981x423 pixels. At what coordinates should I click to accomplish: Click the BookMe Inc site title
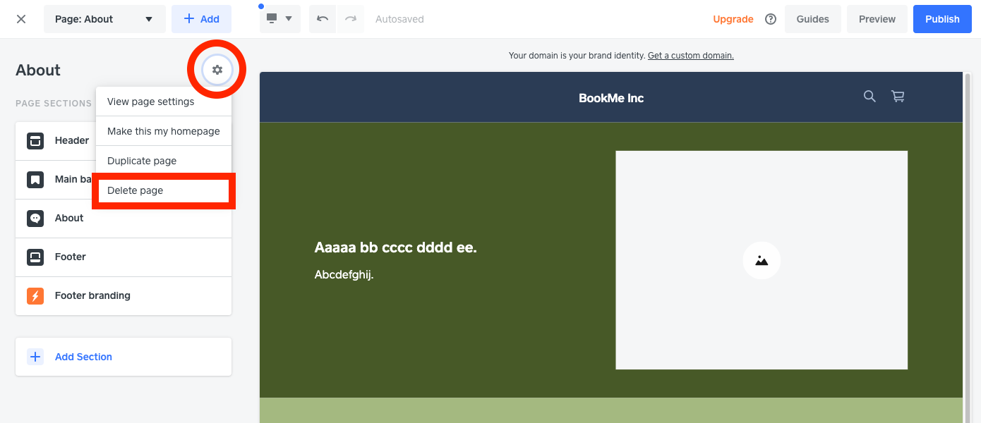tap(611, 98)
